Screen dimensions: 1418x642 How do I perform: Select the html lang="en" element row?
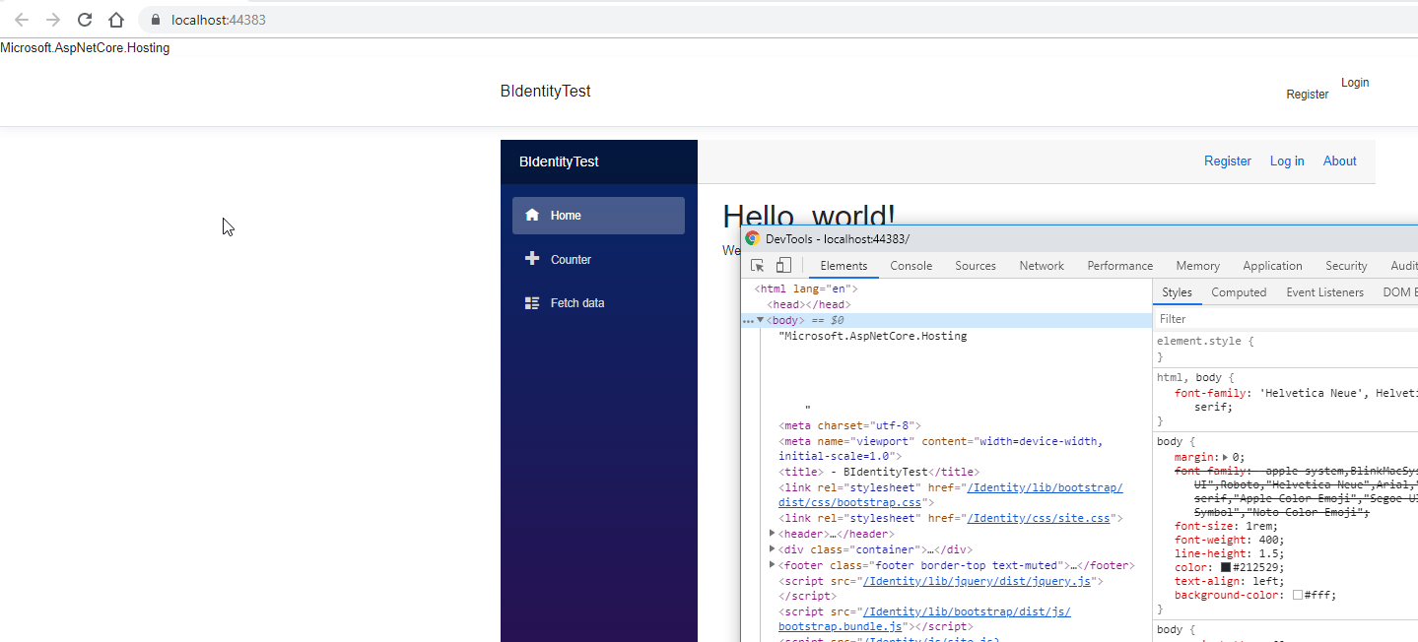pyautogui.click(x=807, y=289)
